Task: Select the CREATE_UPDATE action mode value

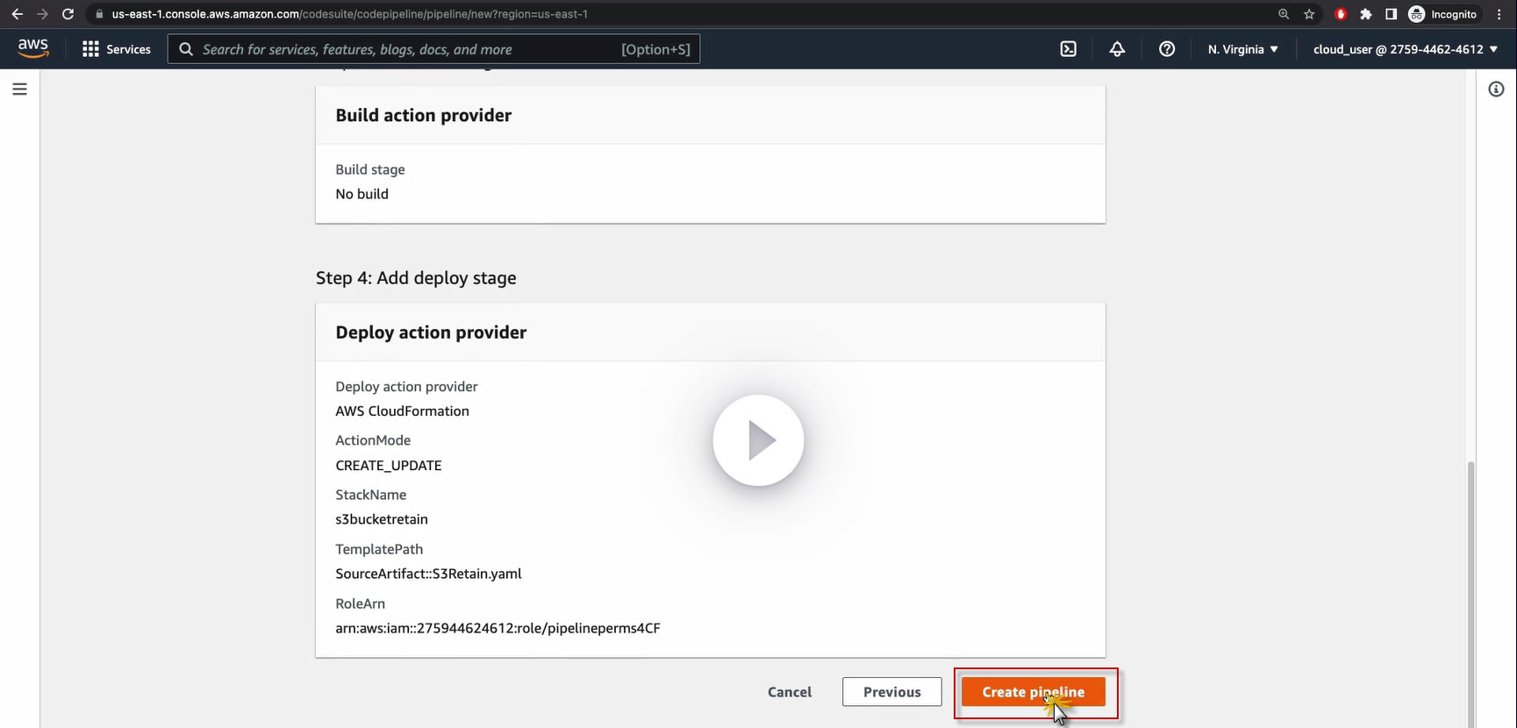Action: 389,466
